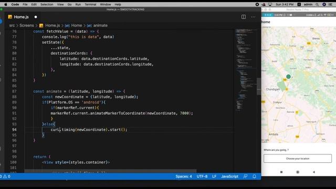The image size is (336, 189).
Task: Open the warnings count in status bar
Action: click(x=6, y=176)
